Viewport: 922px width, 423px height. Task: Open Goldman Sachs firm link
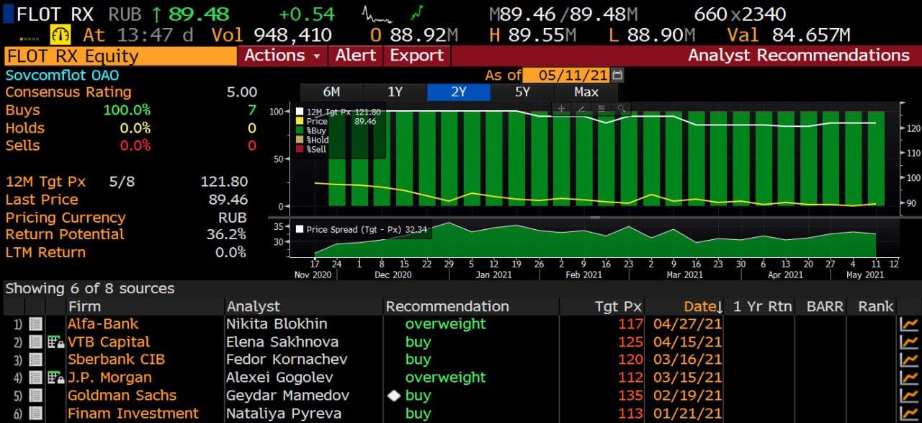pyautogui.click(x=122, y=396)
